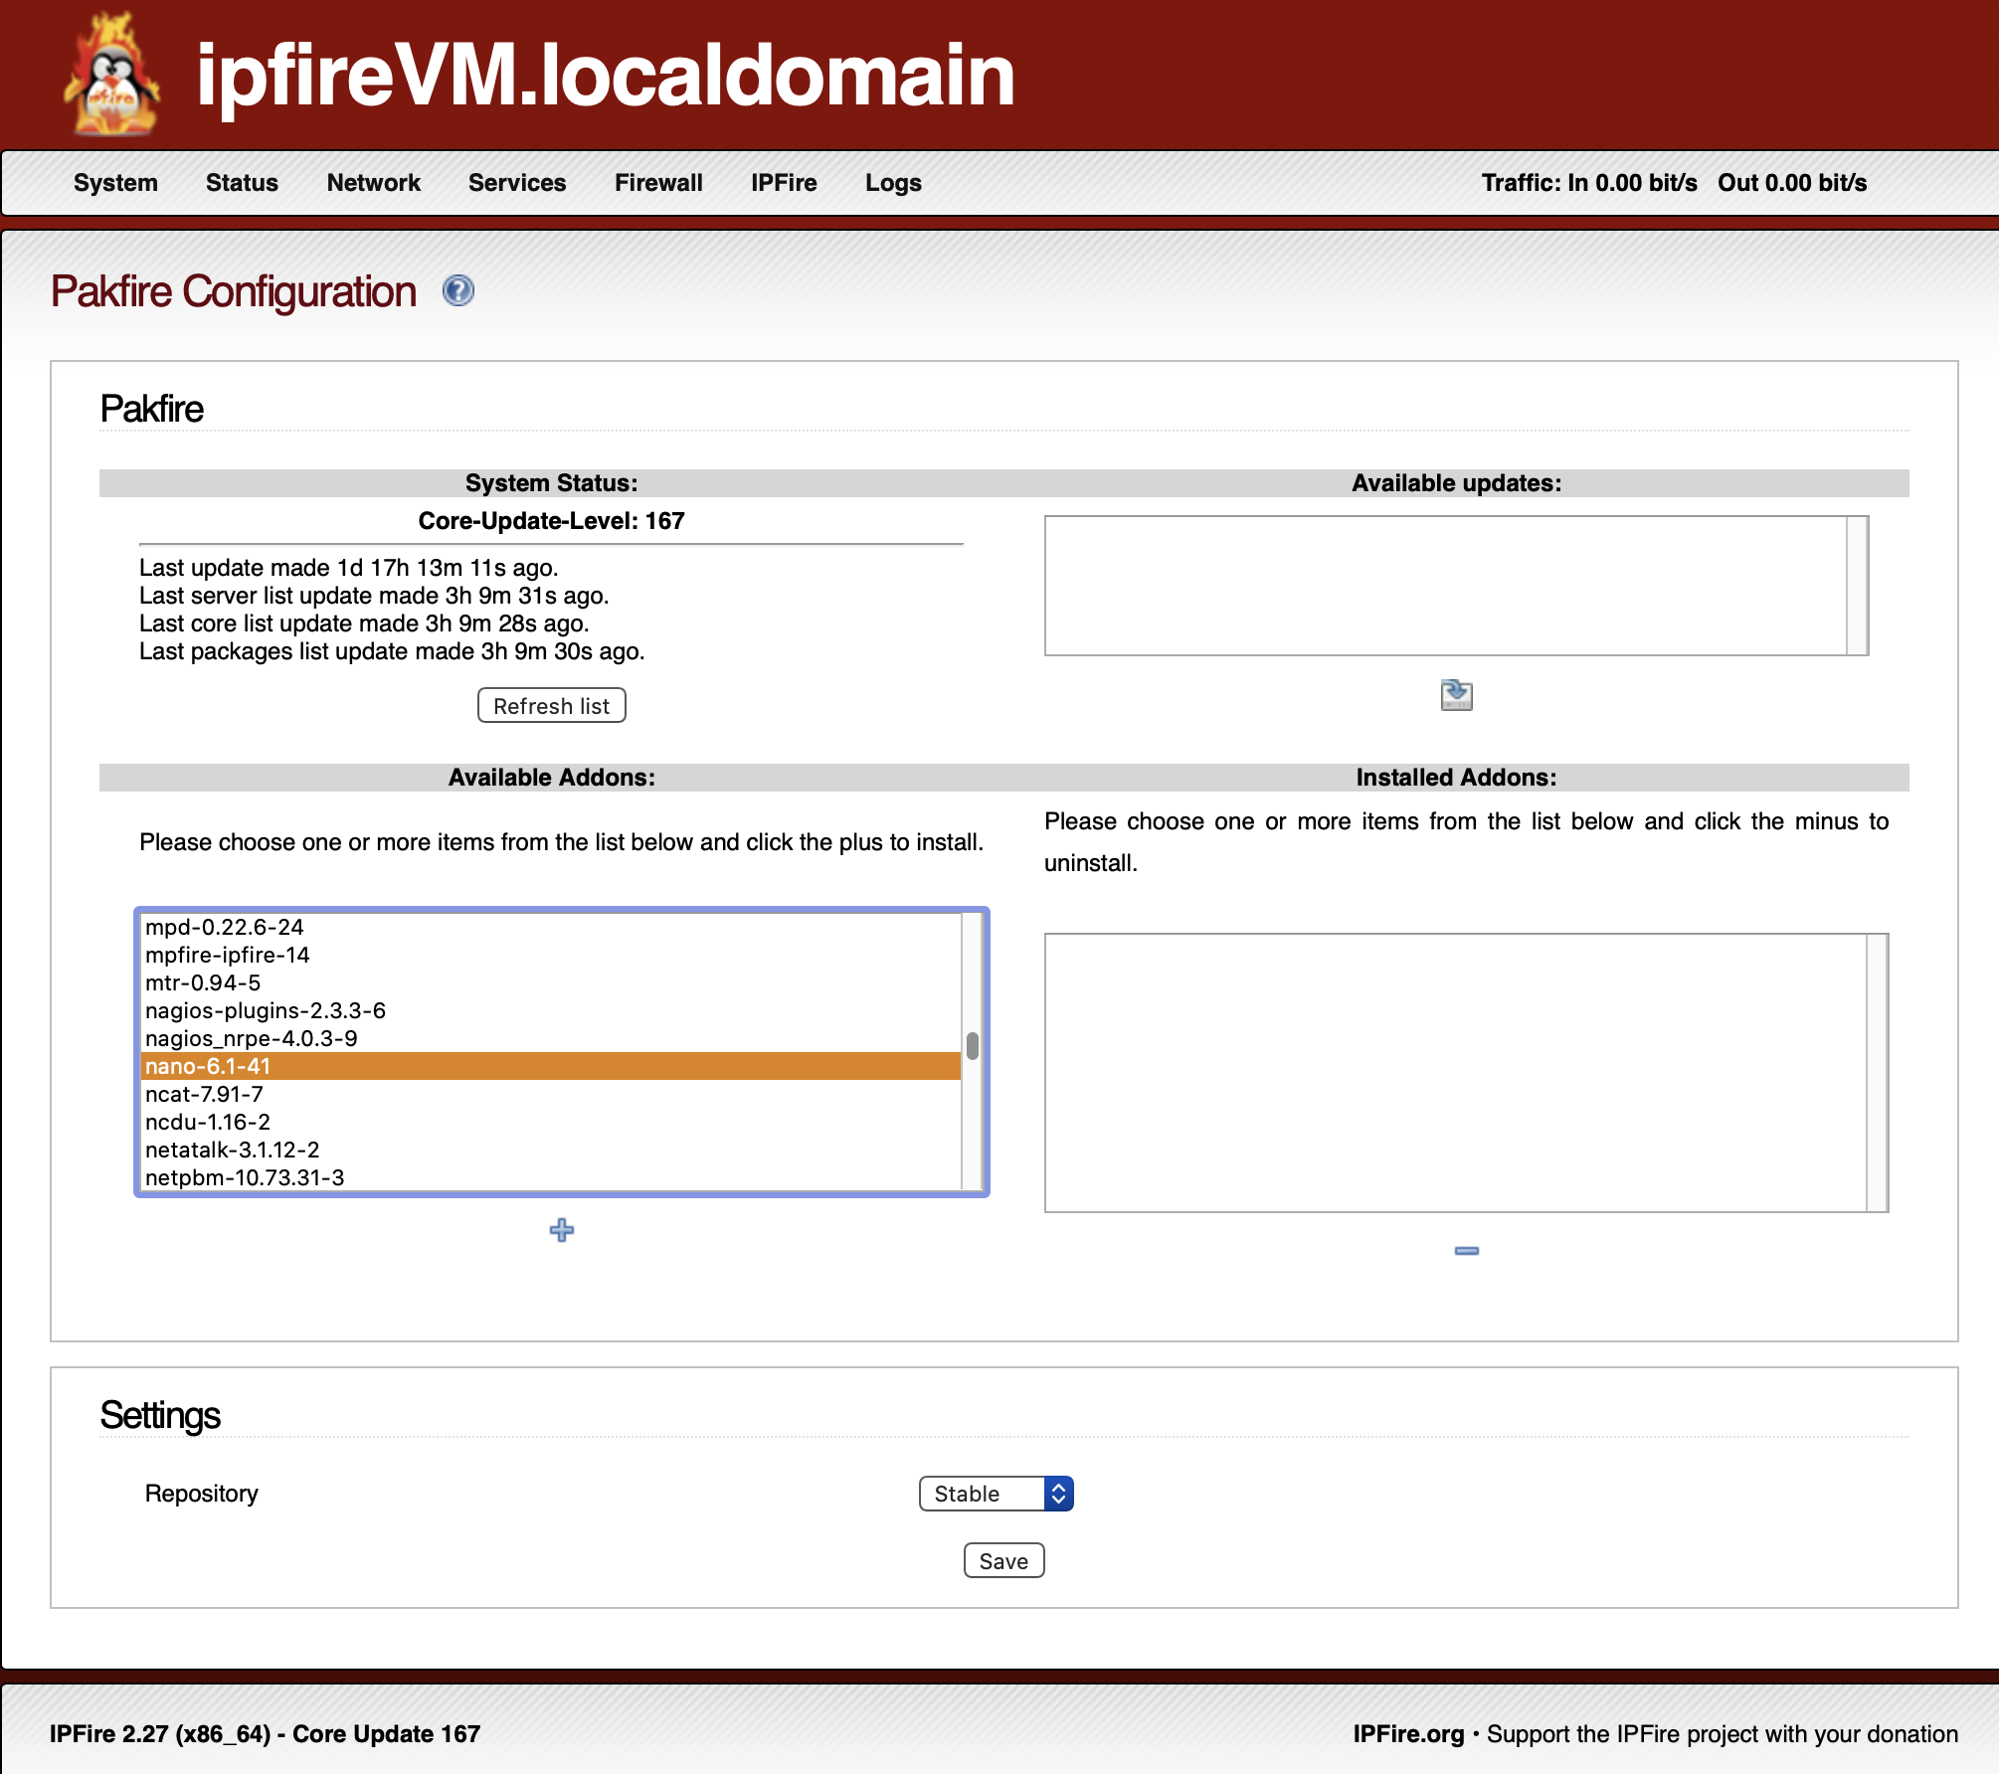1999x1774 pixels.
Task: Select ncat-7.91-7 addon
Action: point(551,1094)
